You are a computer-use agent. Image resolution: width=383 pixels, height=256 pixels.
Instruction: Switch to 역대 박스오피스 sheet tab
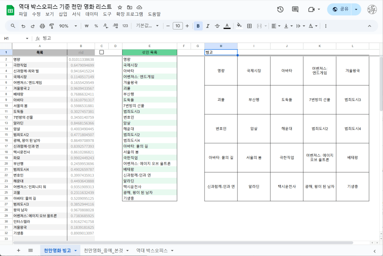tap(154, 250)
